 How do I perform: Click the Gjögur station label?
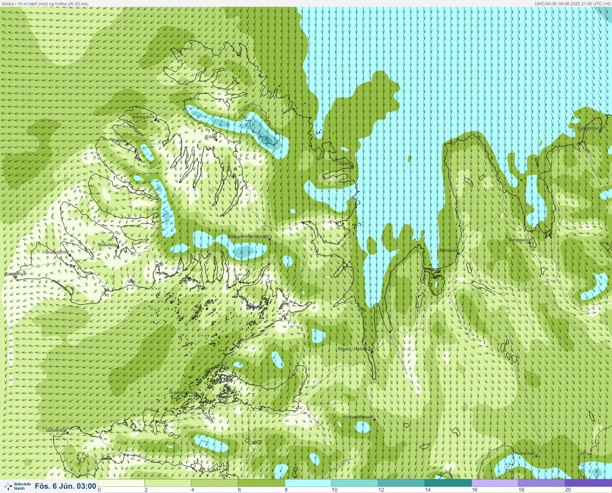pos(345,163)
